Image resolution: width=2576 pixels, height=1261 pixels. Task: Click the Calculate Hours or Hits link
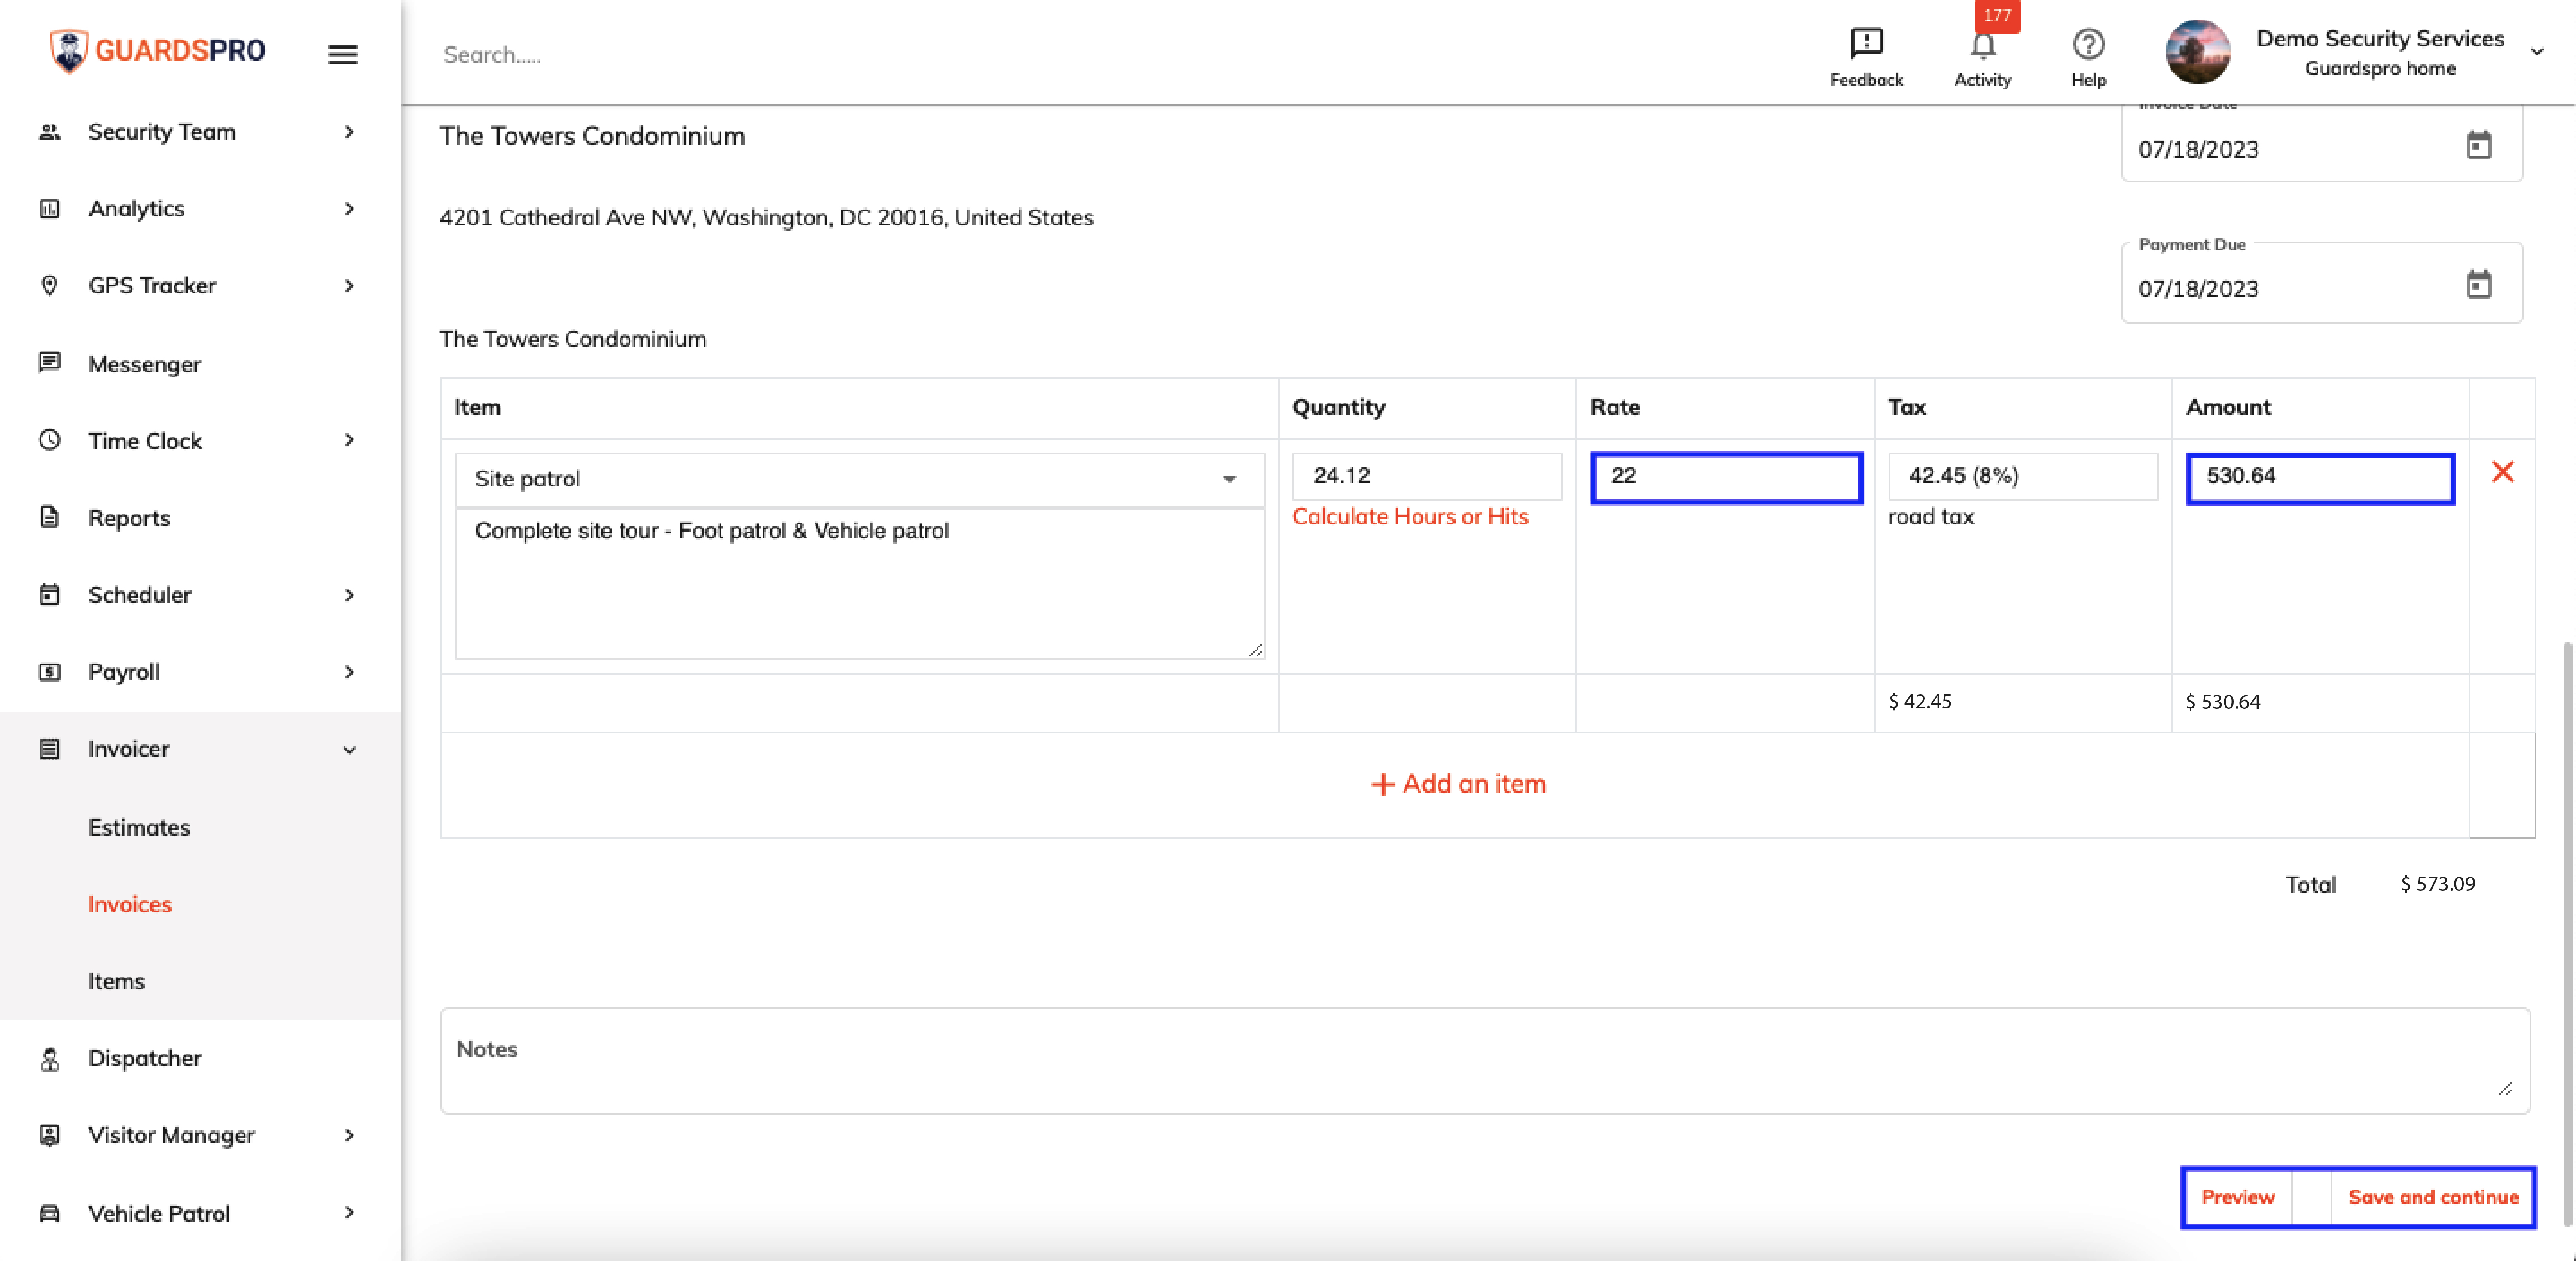pyautogui.click(x=1410, y=517)
